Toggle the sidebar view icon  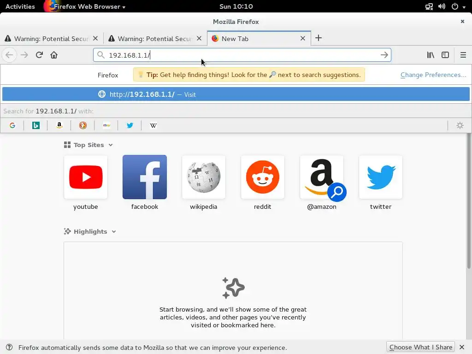point(445,55)
